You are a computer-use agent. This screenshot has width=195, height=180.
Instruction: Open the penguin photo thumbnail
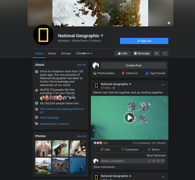pos(78,148)
